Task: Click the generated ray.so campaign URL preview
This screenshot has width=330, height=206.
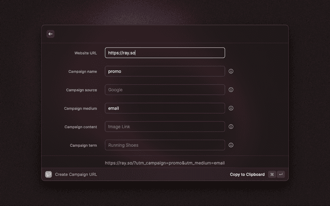Action: coord(164,163)
